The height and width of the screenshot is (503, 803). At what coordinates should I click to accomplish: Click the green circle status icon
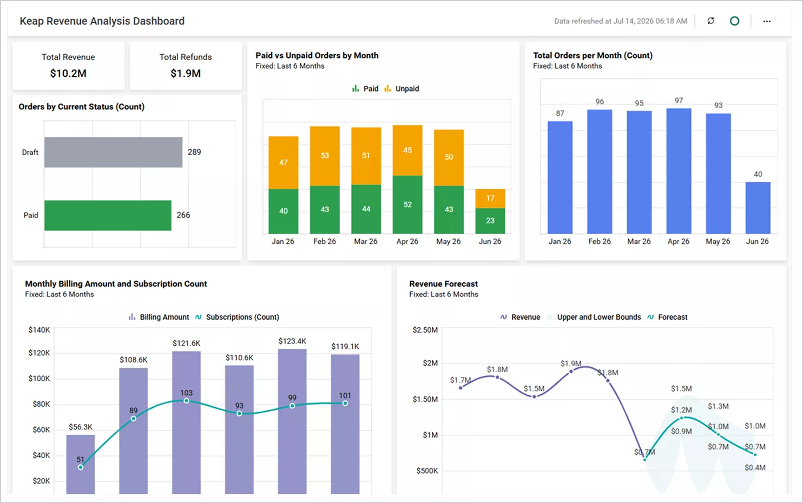734,21
